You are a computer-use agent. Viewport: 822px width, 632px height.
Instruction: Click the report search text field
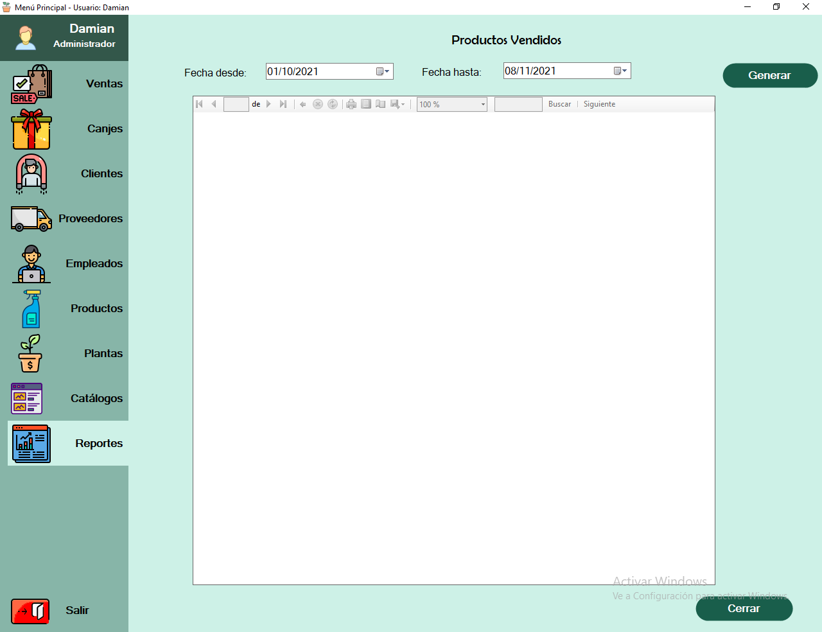tap(518, 104)
